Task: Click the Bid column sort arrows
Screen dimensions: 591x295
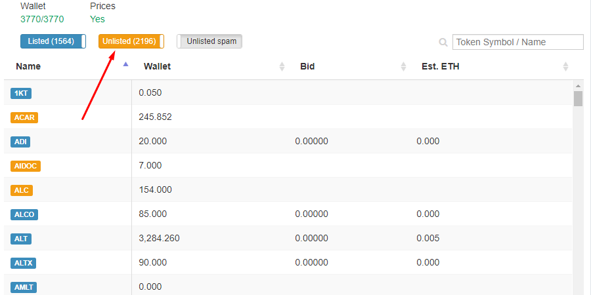Action: (x=403, y=67)
